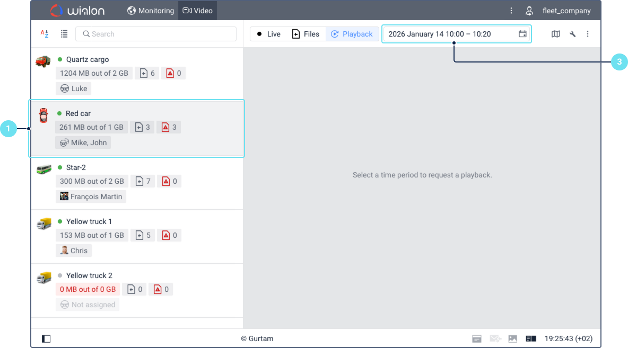Open the map icon in toolbar
Viewport: 628px width, 348px height.
555,34
